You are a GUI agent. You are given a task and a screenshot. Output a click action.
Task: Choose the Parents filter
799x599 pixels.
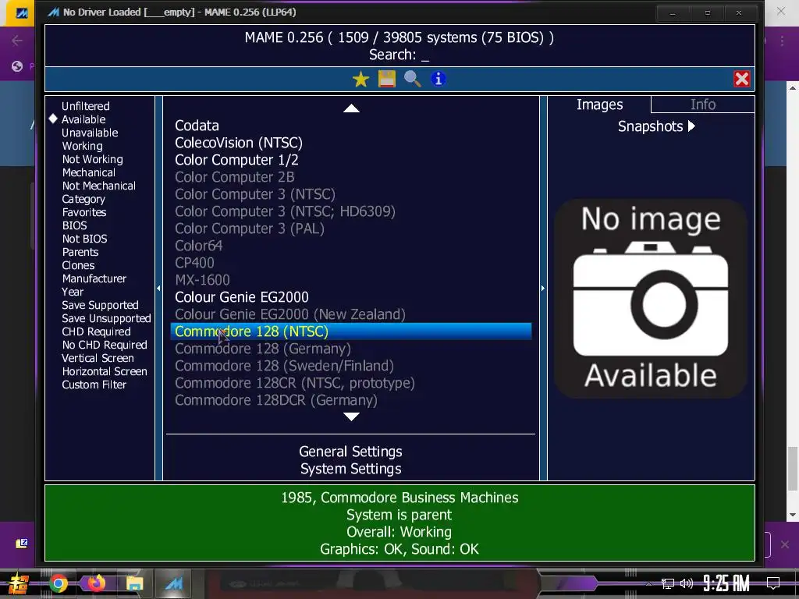click(x=80, y=252)
